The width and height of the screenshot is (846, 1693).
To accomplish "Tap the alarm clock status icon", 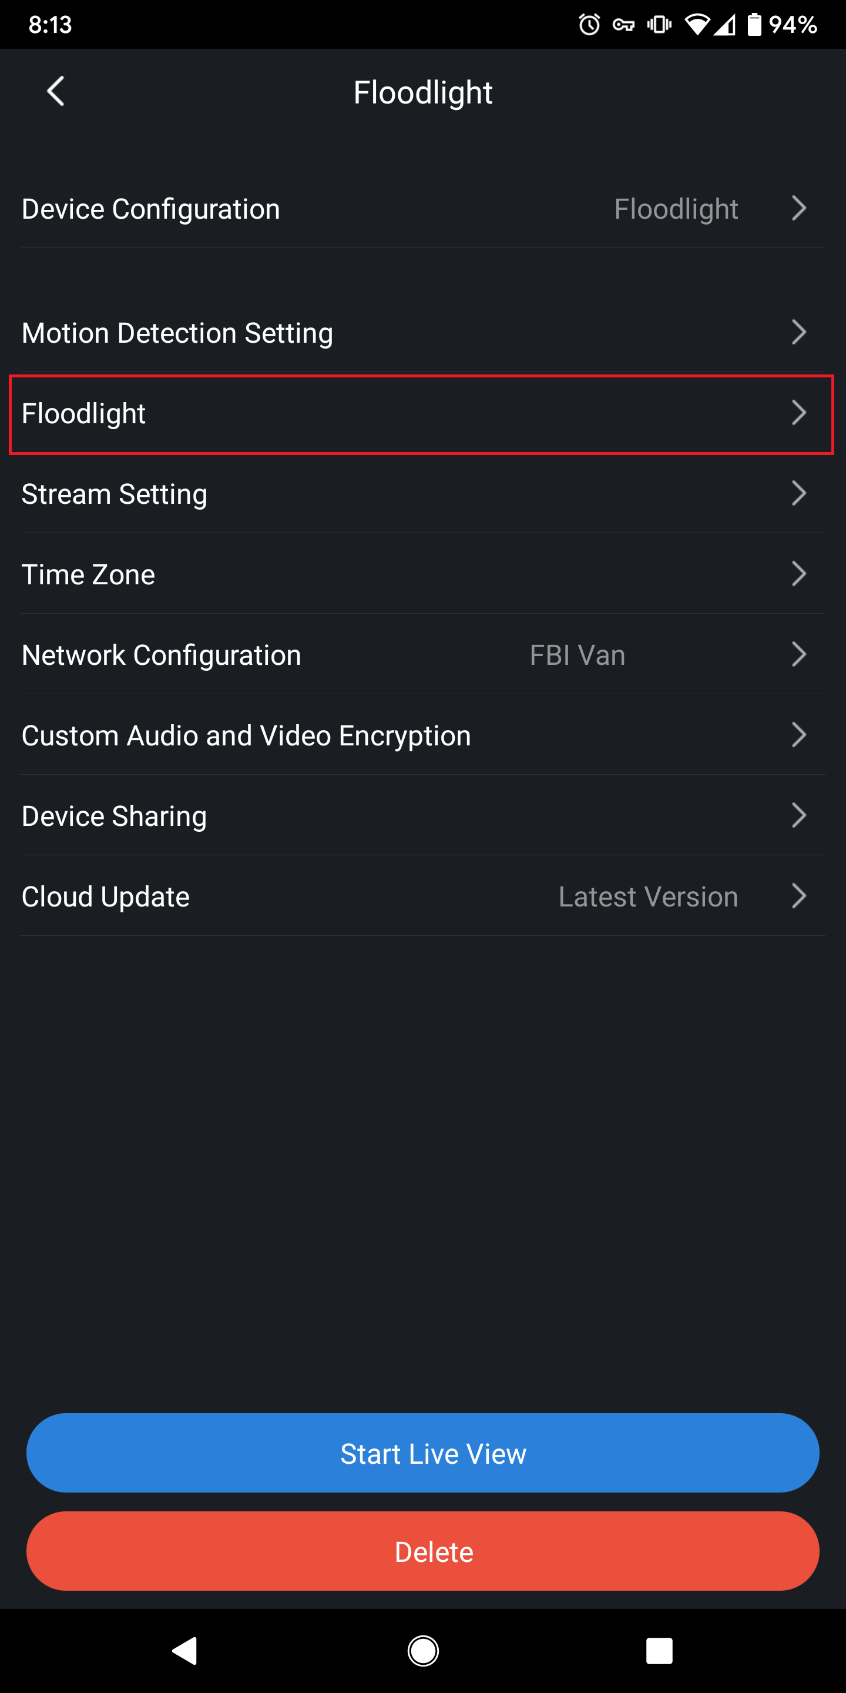I will pos(589,25).
